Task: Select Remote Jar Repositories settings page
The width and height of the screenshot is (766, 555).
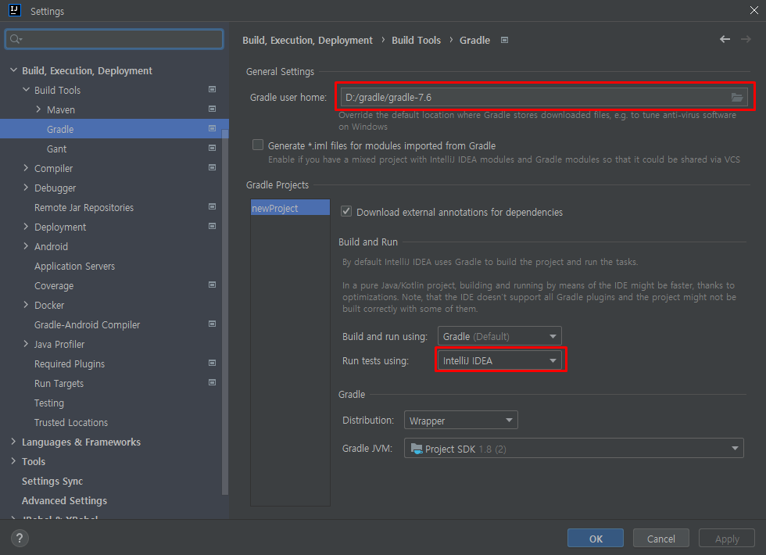Action: pyautogui.click(x=84, y=208)
